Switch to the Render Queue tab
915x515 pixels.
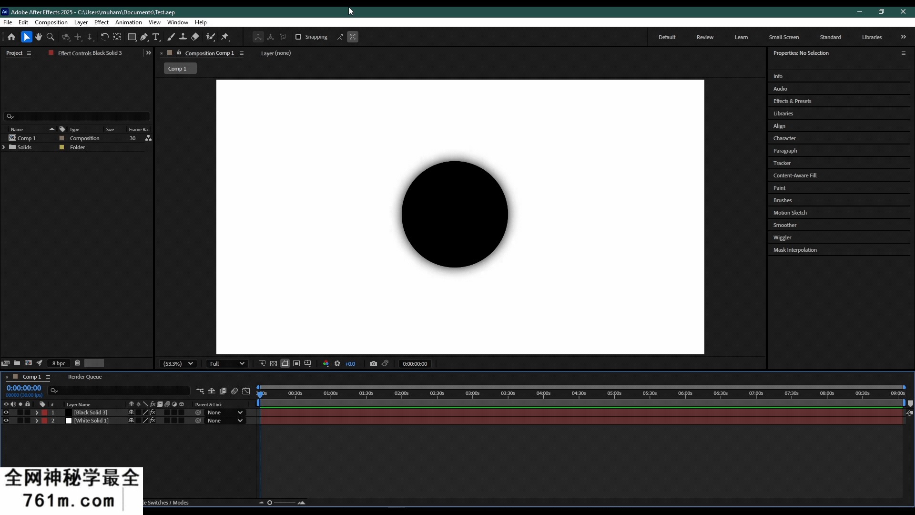click(x=85, y=377)
